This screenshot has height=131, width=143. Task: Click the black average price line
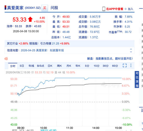[69, 86]
